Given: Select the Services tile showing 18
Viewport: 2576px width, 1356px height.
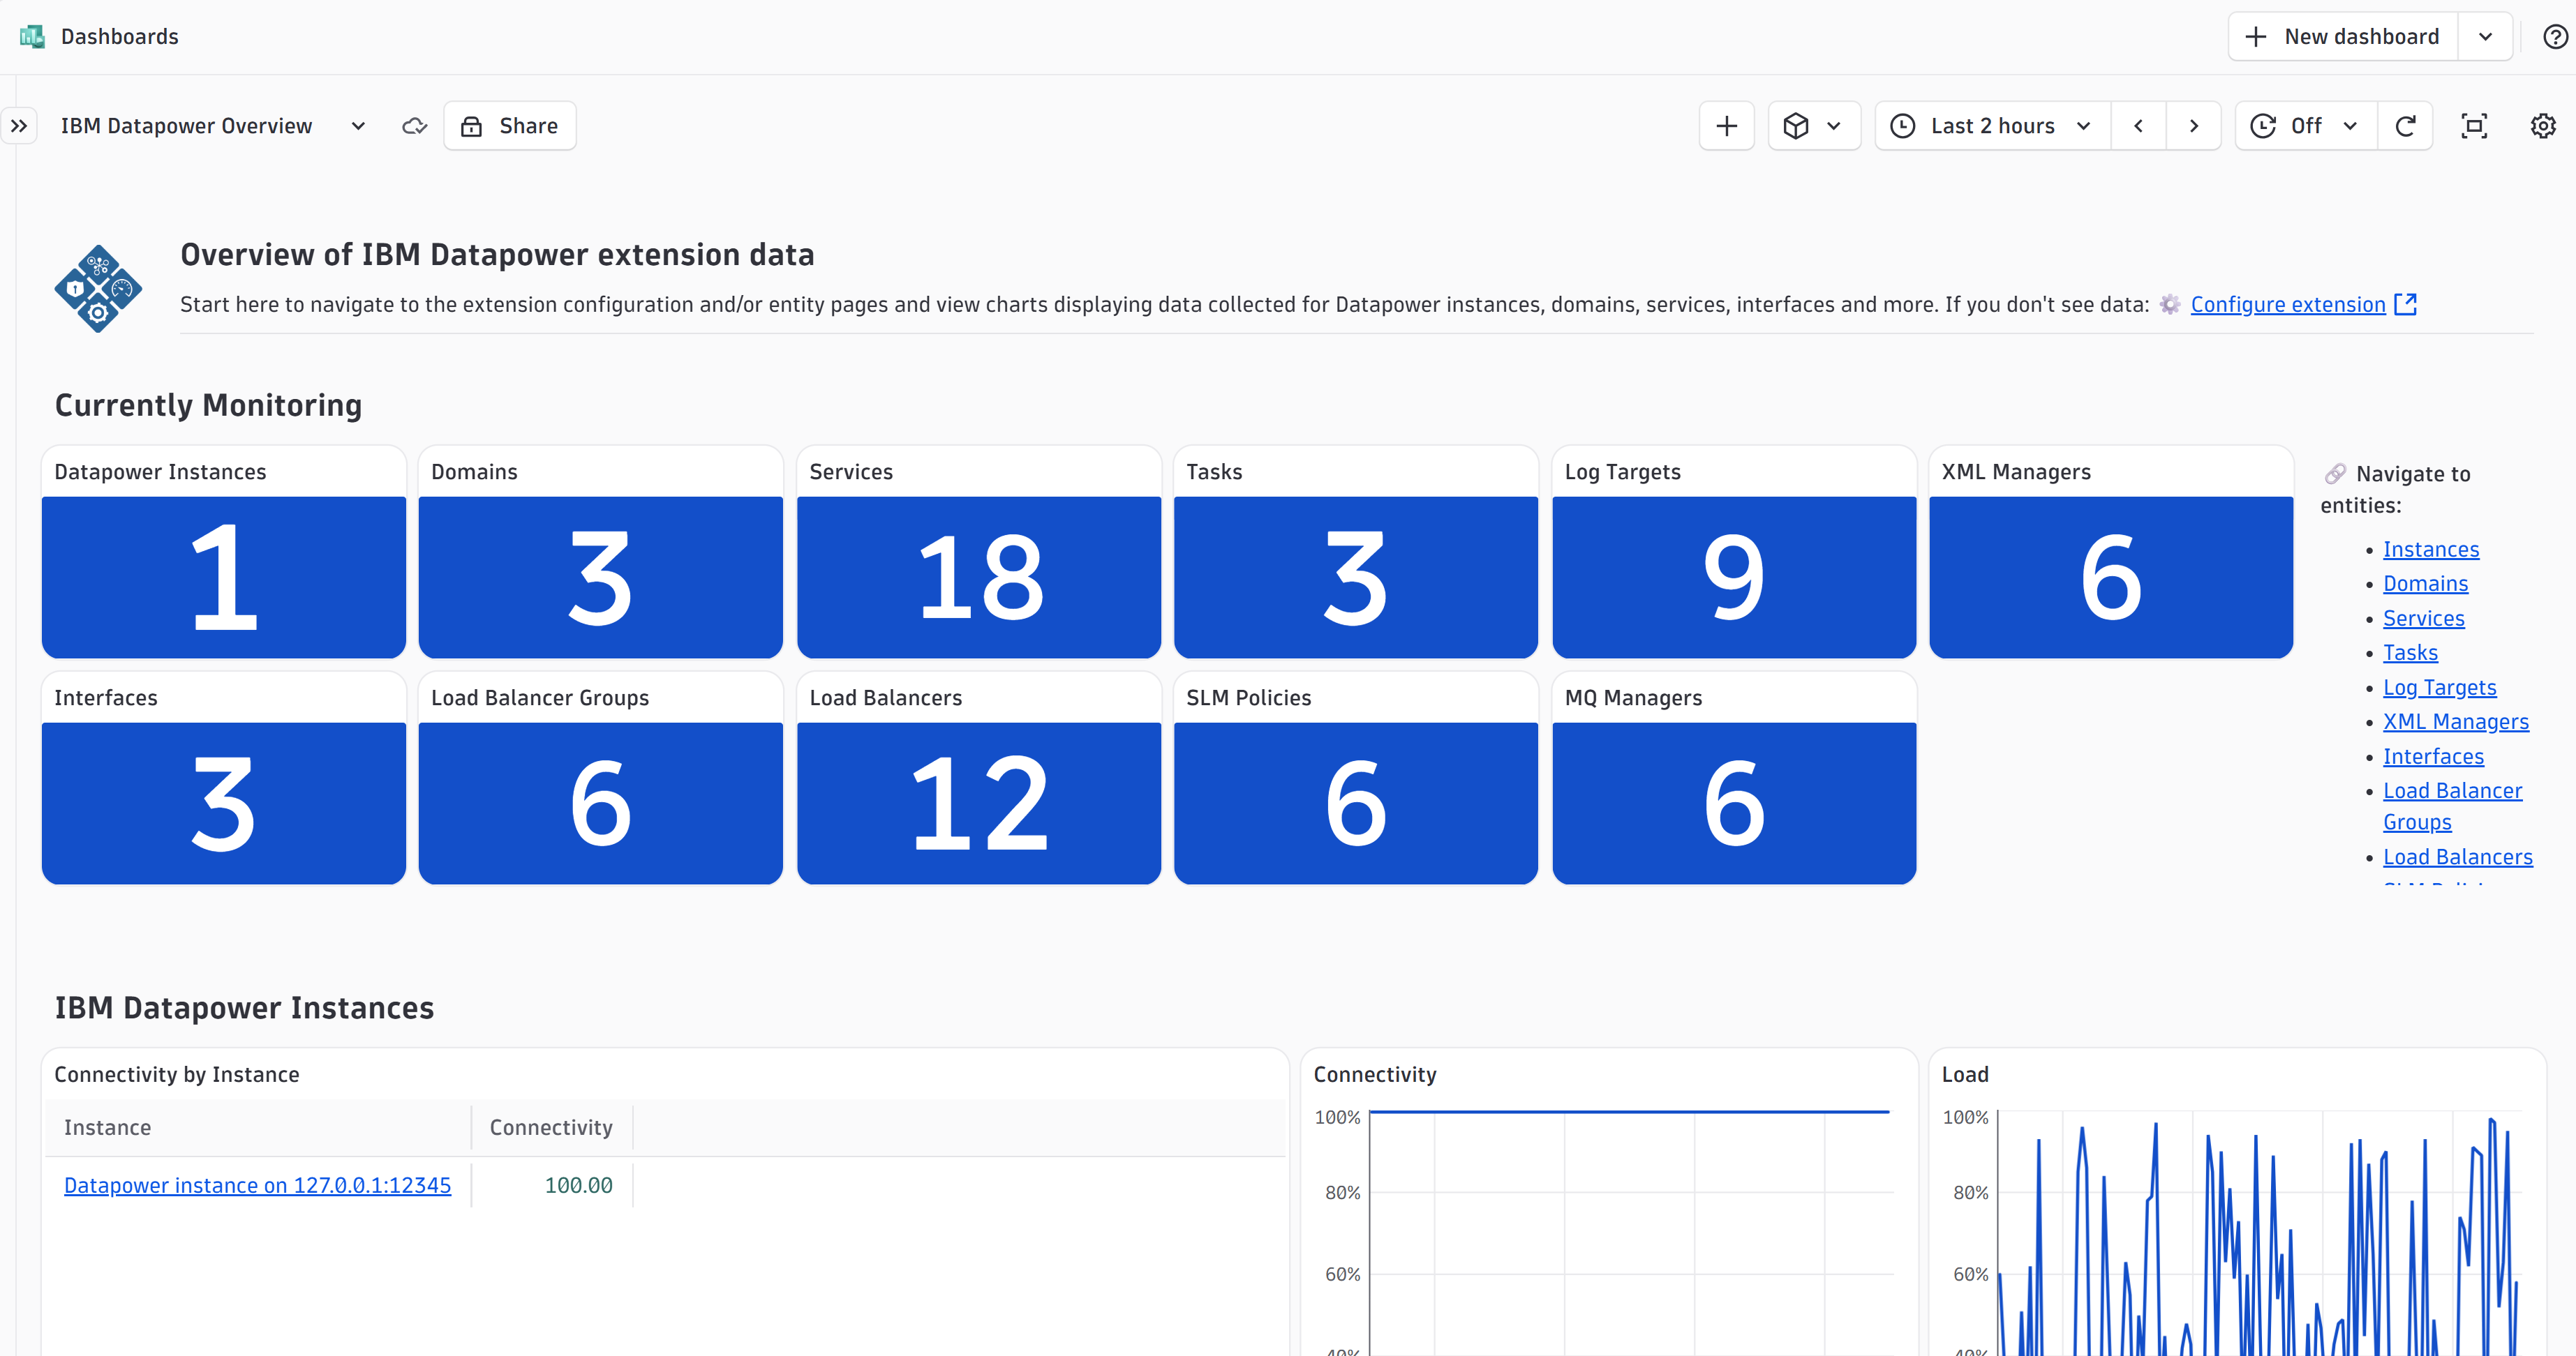Looking at the screenshot, I should point(979,552).
